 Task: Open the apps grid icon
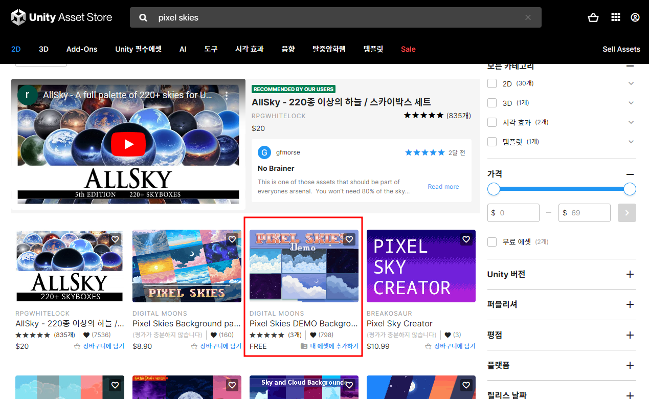[616, 17]
